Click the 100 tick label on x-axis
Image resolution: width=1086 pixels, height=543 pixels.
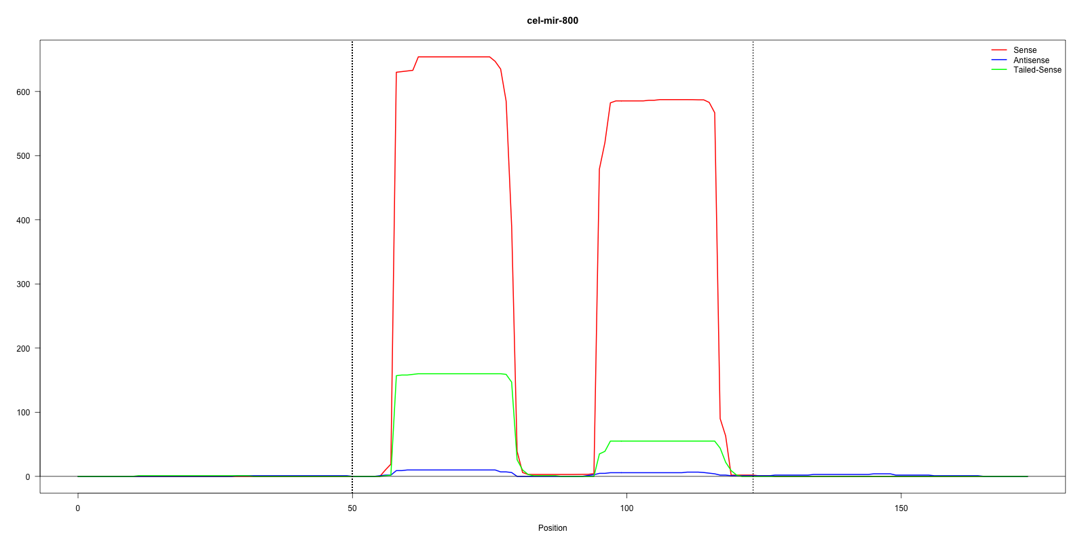(626, 508)
